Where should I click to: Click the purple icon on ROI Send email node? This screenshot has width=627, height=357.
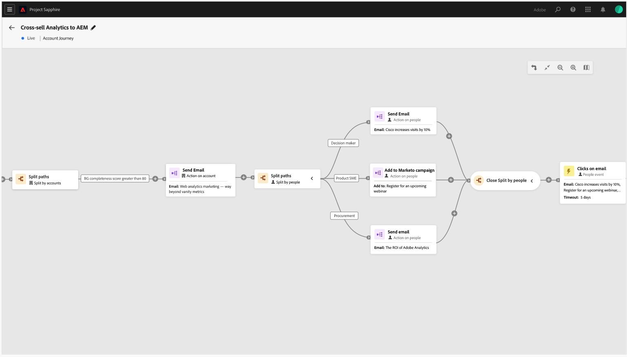pos(380,235)
